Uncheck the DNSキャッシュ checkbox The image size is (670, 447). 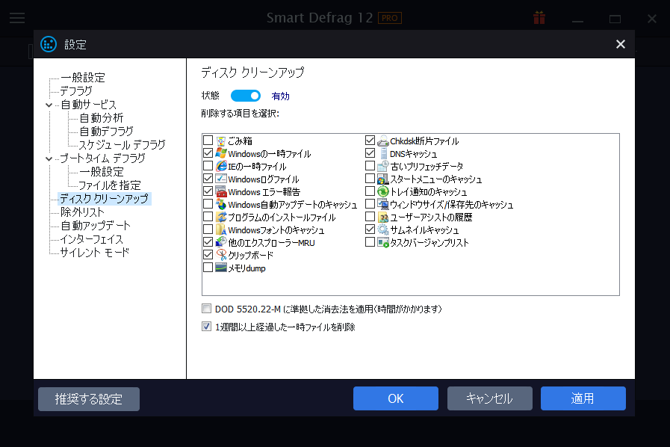pos(370,152)
